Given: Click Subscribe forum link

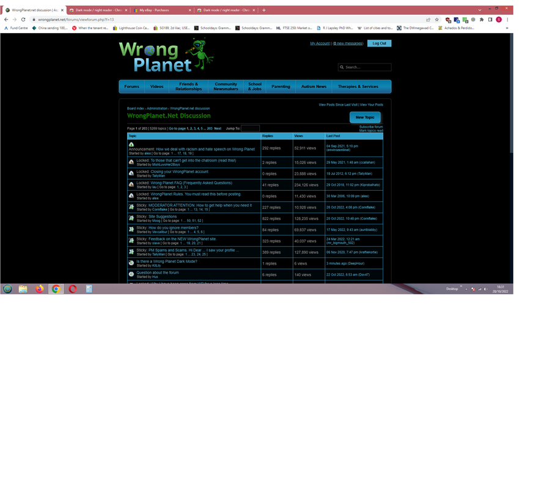Looking at the screenshot, I should (x=371, y=127).
